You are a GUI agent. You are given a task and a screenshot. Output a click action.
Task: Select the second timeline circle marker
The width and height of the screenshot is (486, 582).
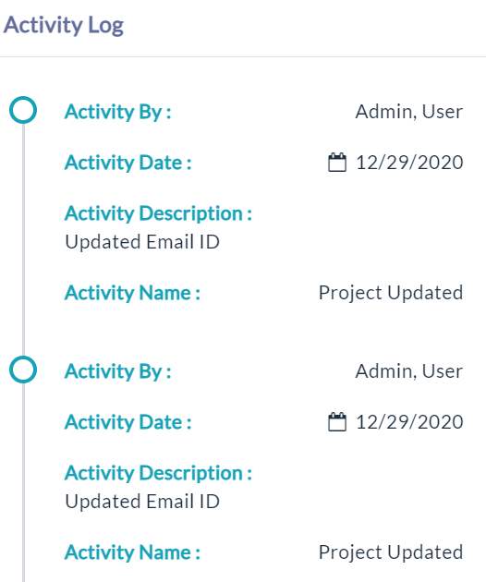[23, 370]
